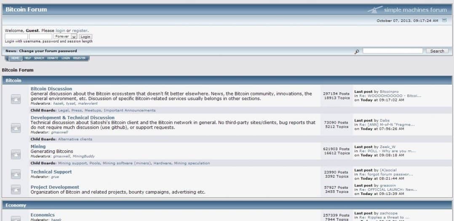
Task: Follow the login link in welcome message
Action: point(61,30)
